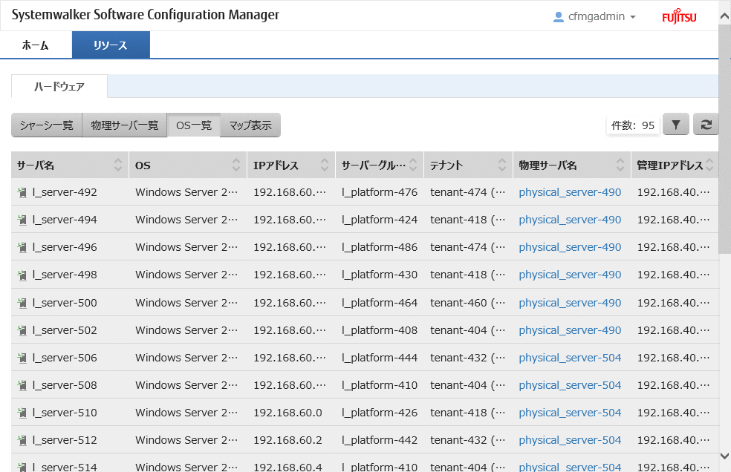Click the l_platform-444 group cell
The width and height of the screenshot is (731, 472).
tap(380, 358)
